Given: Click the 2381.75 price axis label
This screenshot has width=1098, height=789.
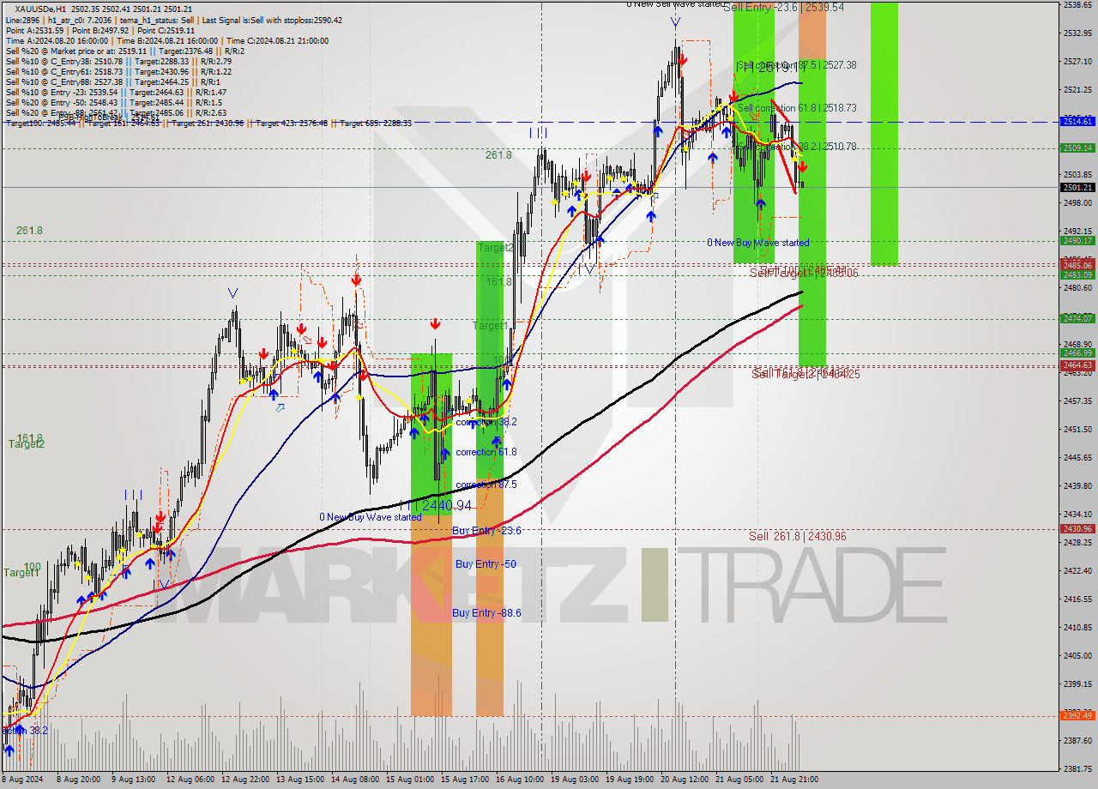Looking at the screenshot, I should click(1077, 768).
